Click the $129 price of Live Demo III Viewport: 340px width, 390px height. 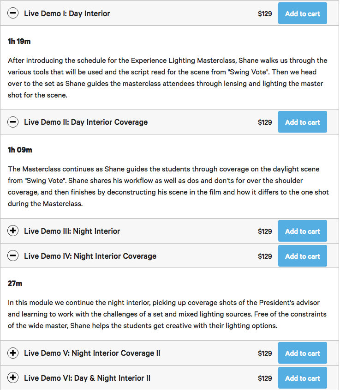(x=265, y=231)
